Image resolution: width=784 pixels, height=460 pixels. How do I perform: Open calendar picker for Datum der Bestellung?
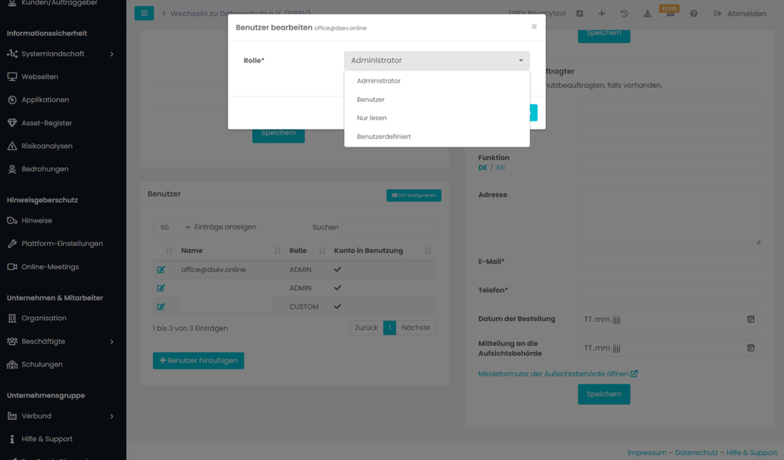(x=751, y=319)
